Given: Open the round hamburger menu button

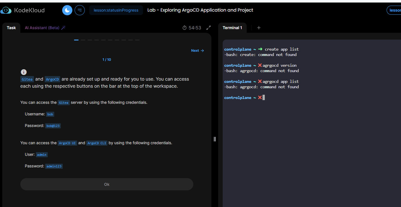Looking at the screenshot, I should [80, 10].
